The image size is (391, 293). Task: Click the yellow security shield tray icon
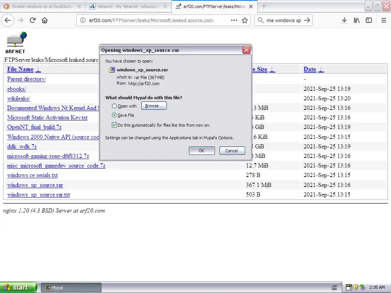(x=355, y=287)
